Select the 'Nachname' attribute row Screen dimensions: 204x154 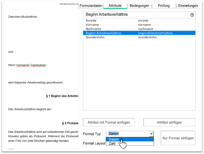[139, 29]
